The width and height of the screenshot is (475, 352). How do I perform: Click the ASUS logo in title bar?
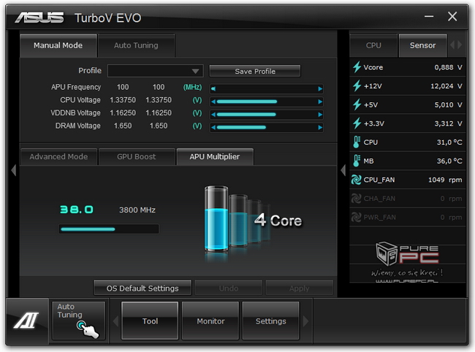coord(39,18)
